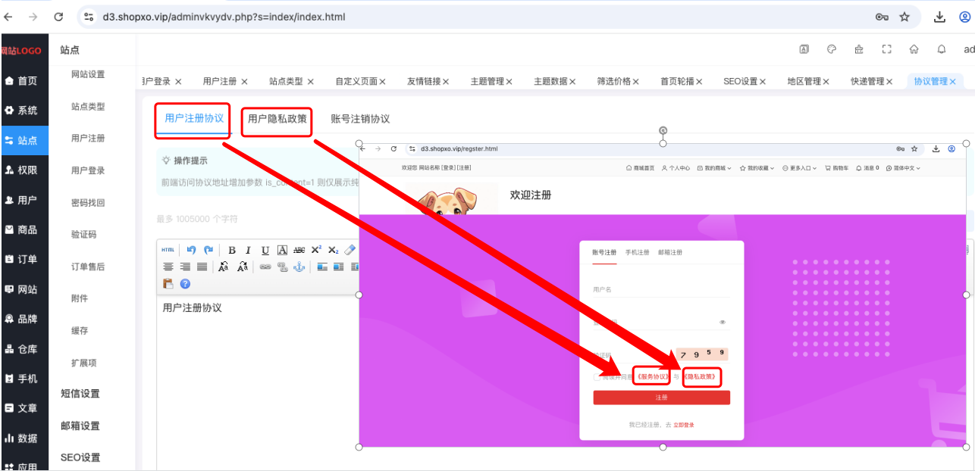
Task: Clear cache with the broom icon
Action: pos(859,49)
